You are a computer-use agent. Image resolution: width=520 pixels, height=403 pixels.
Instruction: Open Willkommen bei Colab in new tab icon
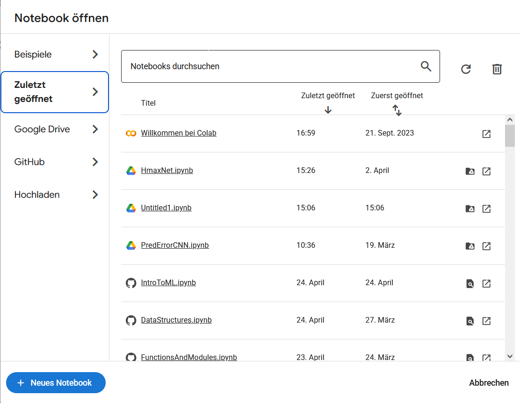(x=486, y=134)
